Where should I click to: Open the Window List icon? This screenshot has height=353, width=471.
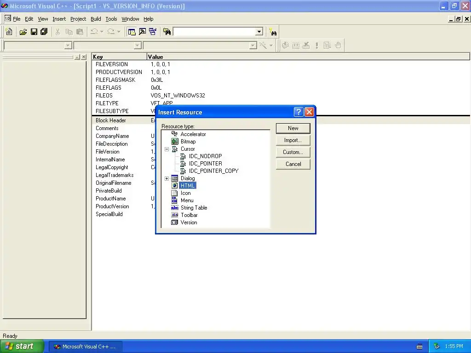pos(153,32)
